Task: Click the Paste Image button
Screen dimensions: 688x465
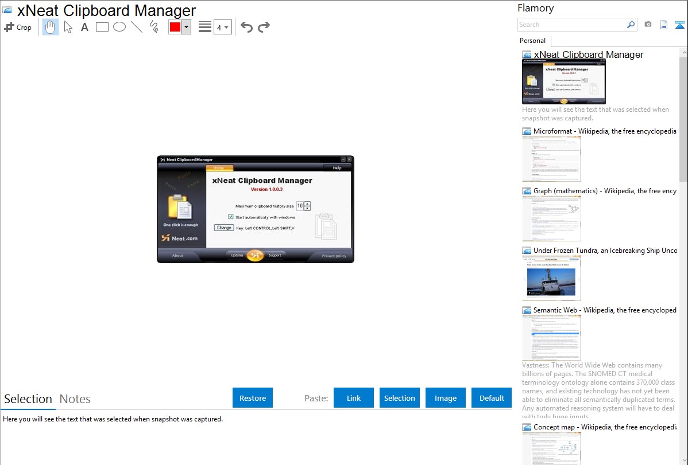Action: tap(445, 398)
